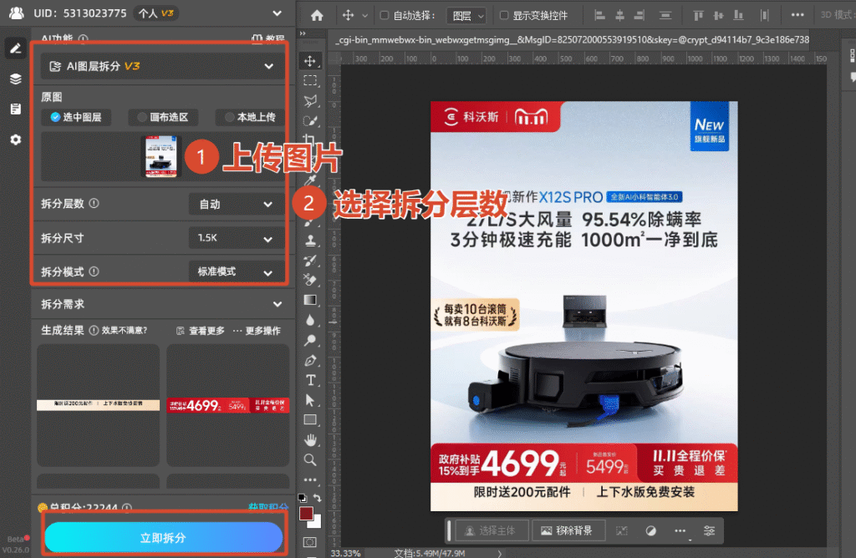Select the Quick Selection tool
856x558 pixels.
pos(310,121)
